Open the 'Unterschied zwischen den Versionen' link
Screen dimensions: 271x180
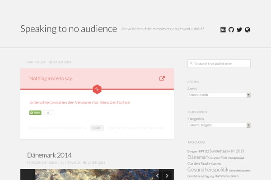(79, 102)
